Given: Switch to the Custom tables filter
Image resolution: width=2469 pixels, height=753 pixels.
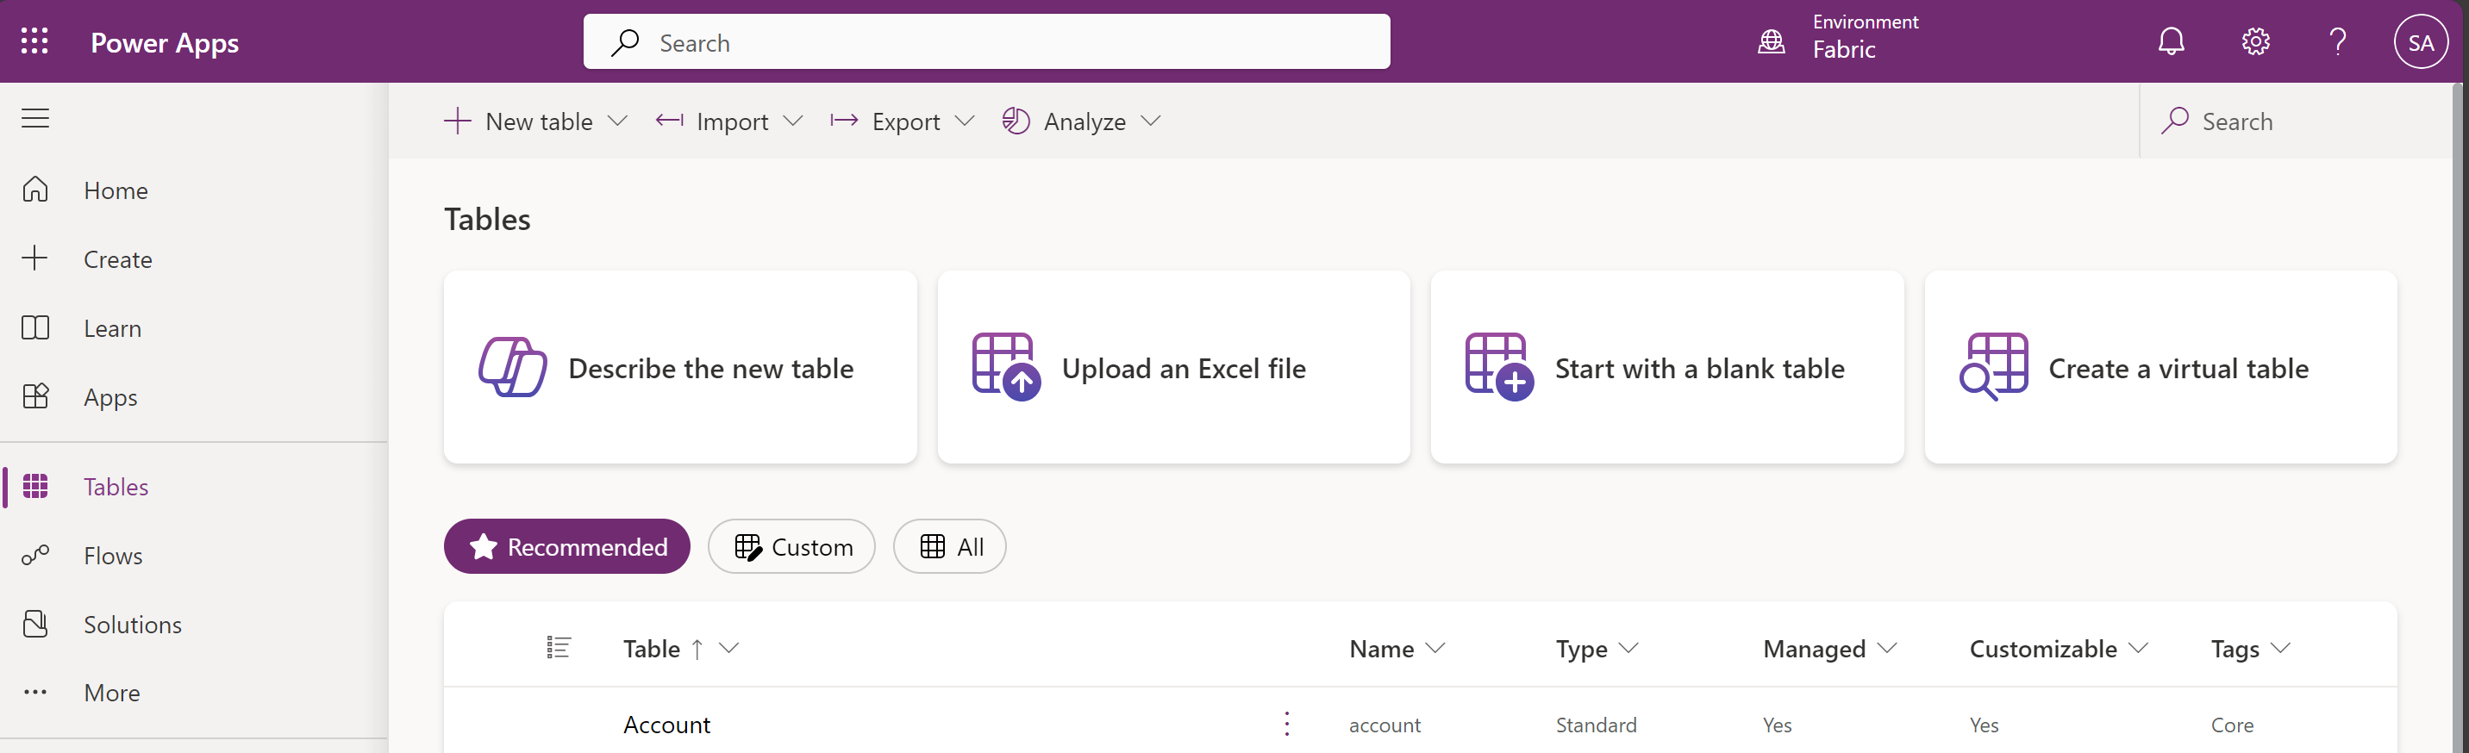Looking at the screenshot, I should [x=791, y=546].
